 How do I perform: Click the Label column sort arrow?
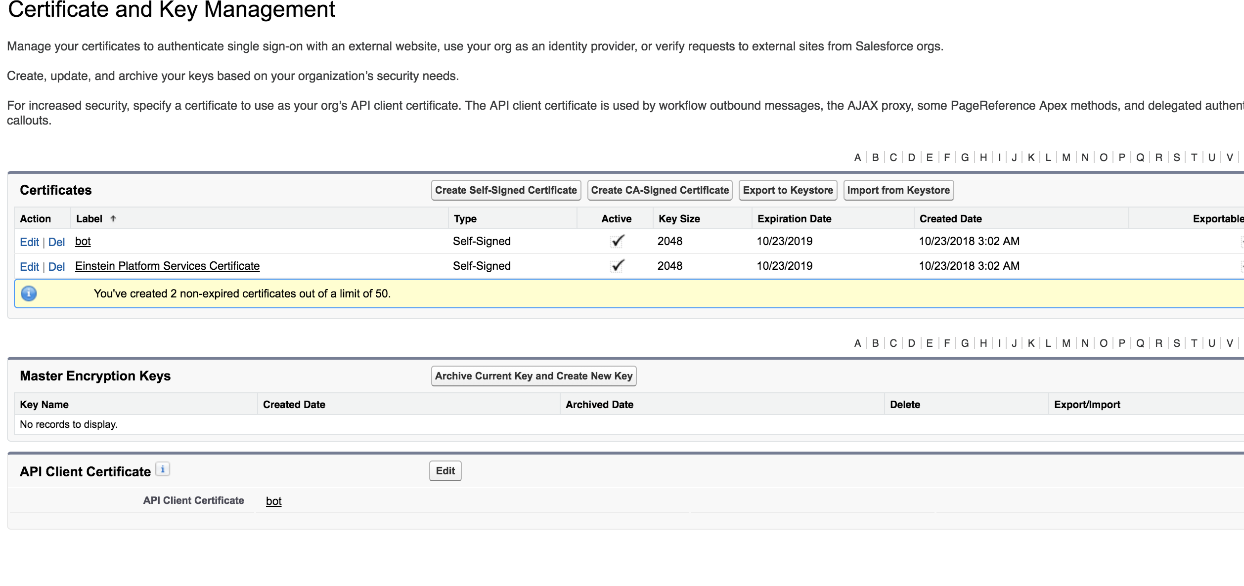tap(113, 218)
